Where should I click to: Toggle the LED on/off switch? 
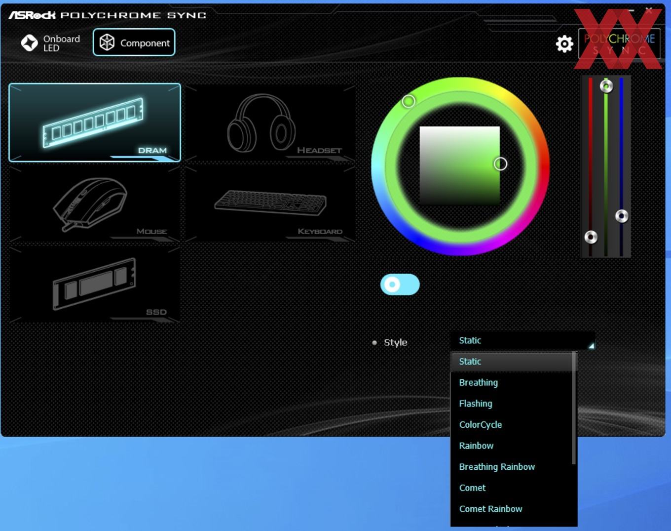coord(400,285)
